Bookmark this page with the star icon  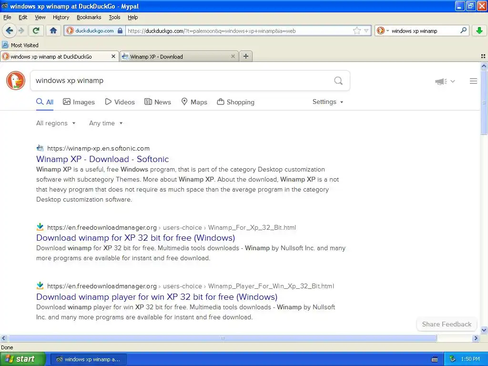356,30
